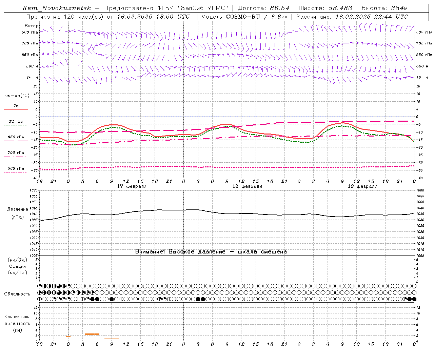The image size is (434, 347).
Task: Click the Облачность cloudiness label
Action: point(17,294)
